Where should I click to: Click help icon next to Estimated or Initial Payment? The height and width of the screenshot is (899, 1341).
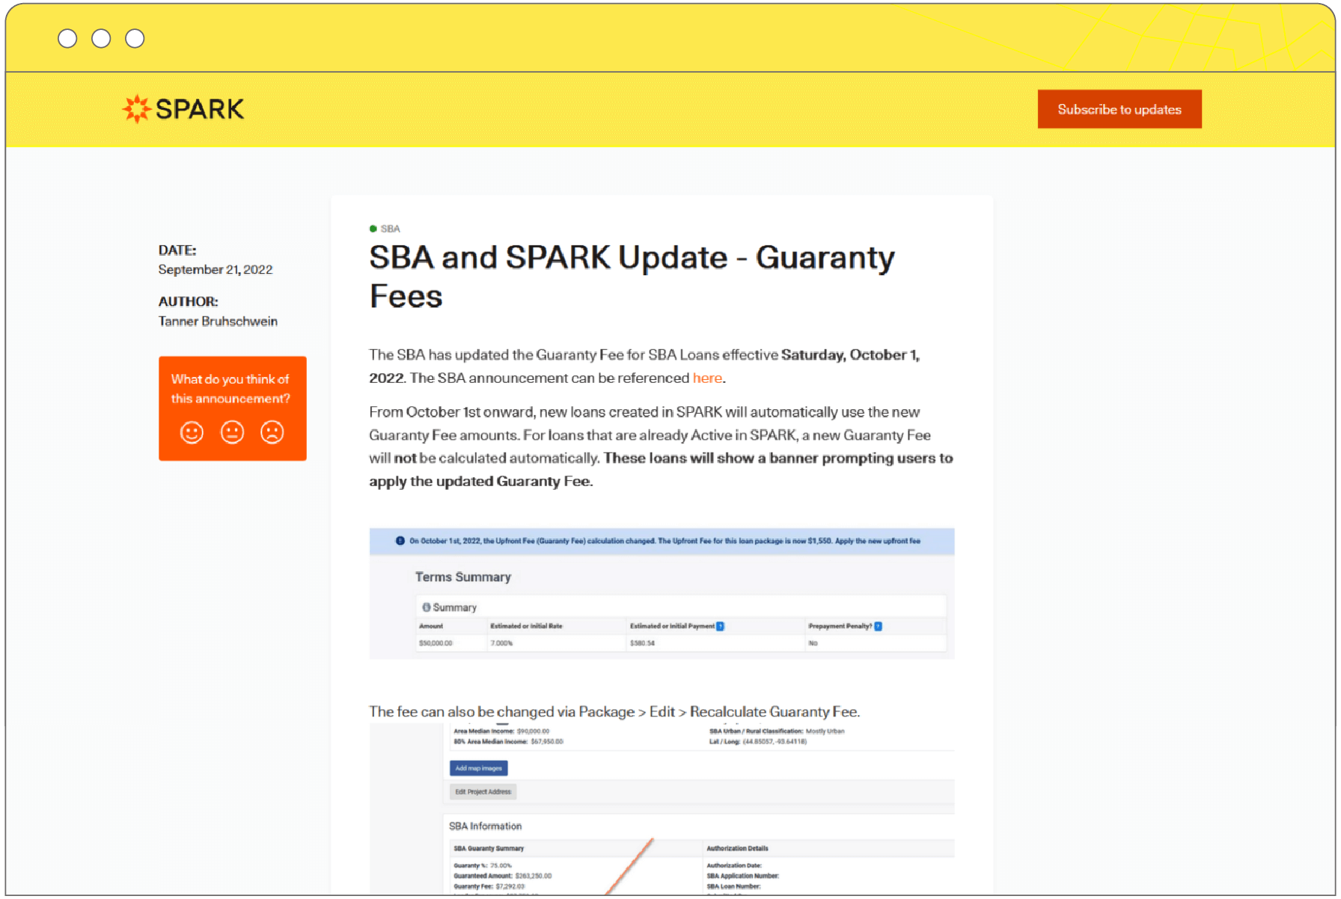coord(720,626)
